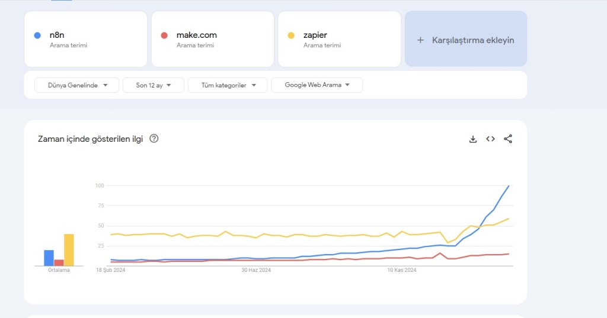Click the 10 Kas 2024 axis date
Image resolution: width=607 pixels, height=318 pixels.
click(x=402, y=270)
